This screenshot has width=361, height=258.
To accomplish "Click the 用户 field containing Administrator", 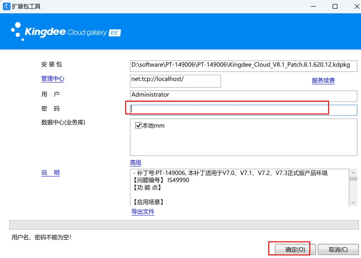I will tap(243, 96).
